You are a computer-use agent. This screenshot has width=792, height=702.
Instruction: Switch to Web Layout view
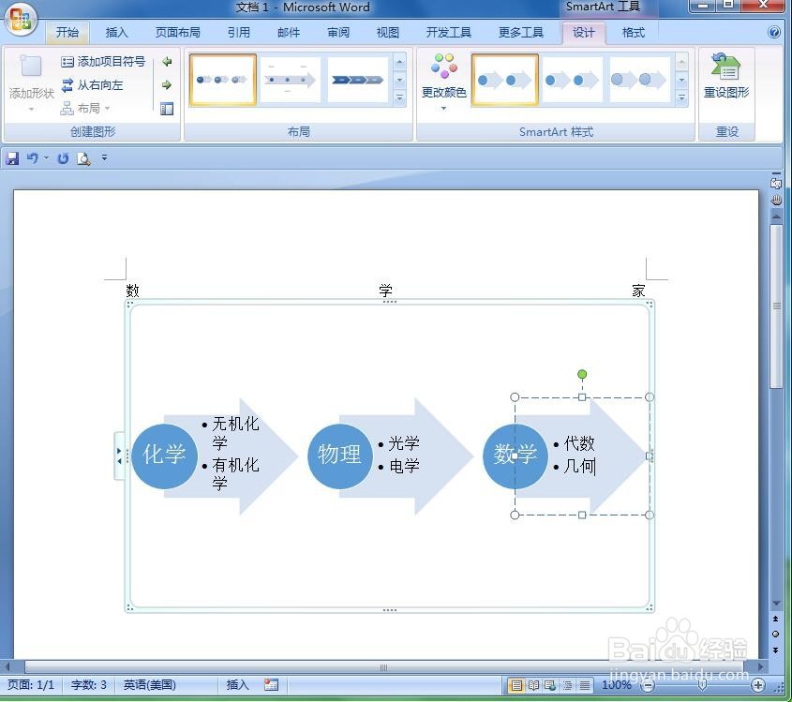(550, 685)
